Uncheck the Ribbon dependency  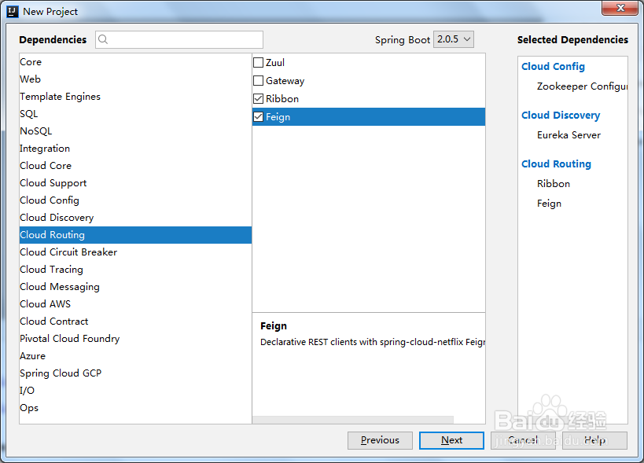pyautogui.click(x=259, y=98)
